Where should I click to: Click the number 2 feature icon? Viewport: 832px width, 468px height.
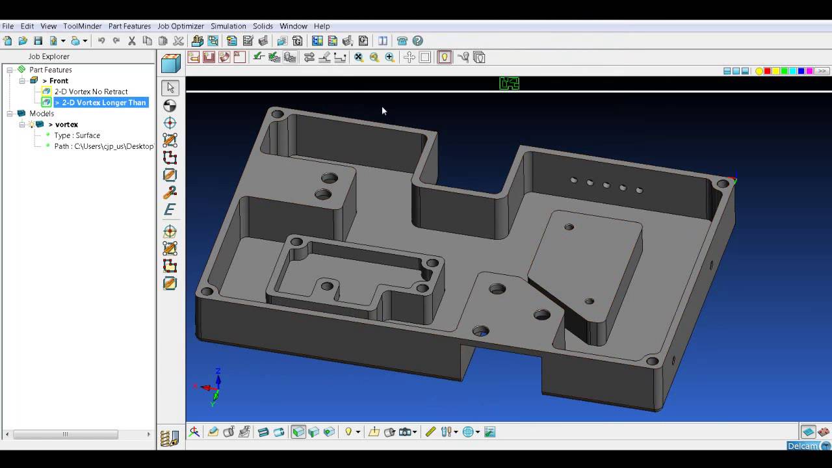(x=170, y=192)
